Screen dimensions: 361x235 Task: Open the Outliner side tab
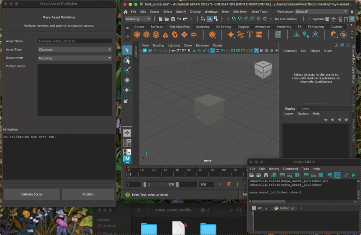tap(136, 51)
